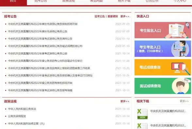This screenshot has height=129, width=192.
Task: Open 公务员录用规定 in 政策法规
Action: (x=17, y=116)
